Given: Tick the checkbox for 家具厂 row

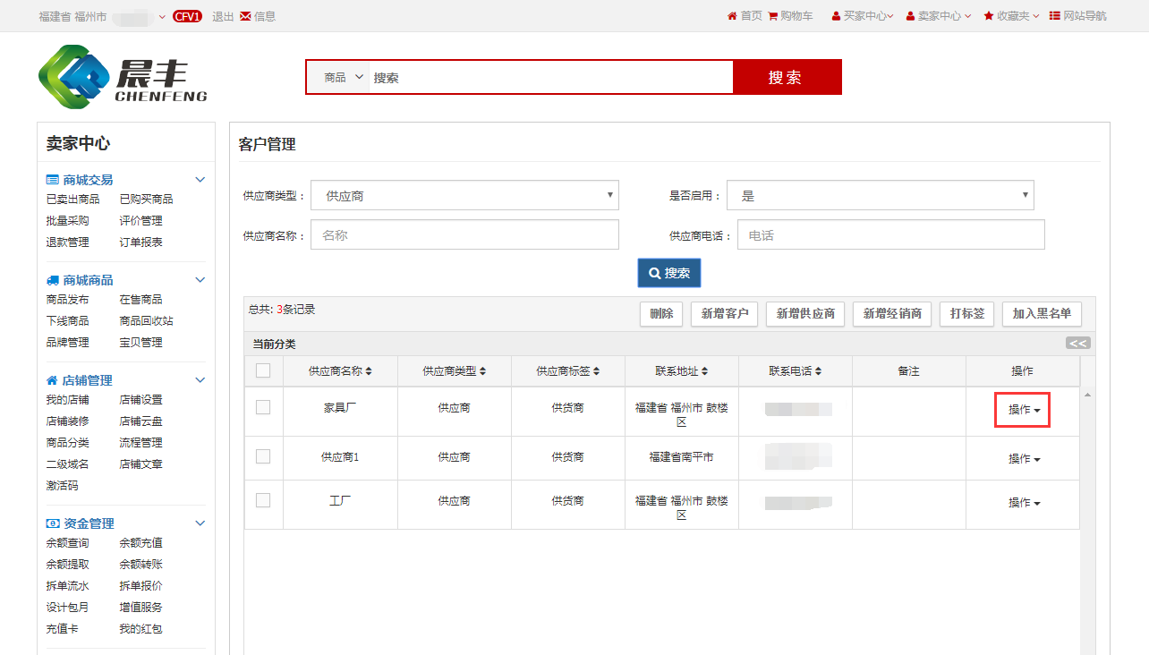Looking at the screenshot, I should pos(263,407).
